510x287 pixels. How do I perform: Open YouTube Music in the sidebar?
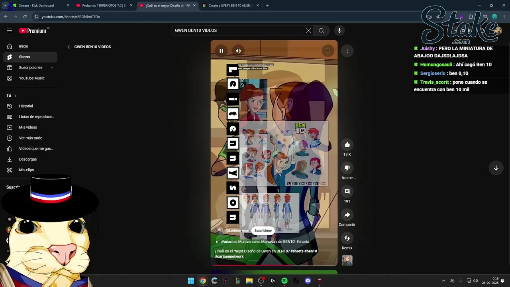(30, 78)
